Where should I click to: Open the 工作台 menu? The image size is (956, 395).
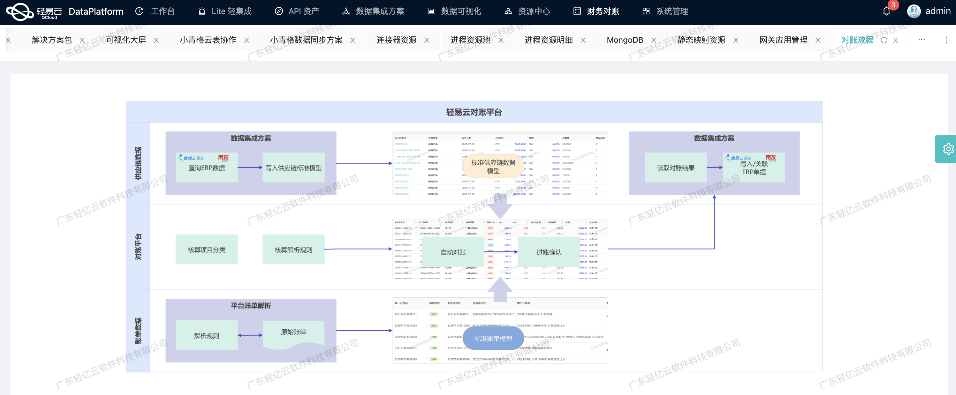(x=155, y=11)
